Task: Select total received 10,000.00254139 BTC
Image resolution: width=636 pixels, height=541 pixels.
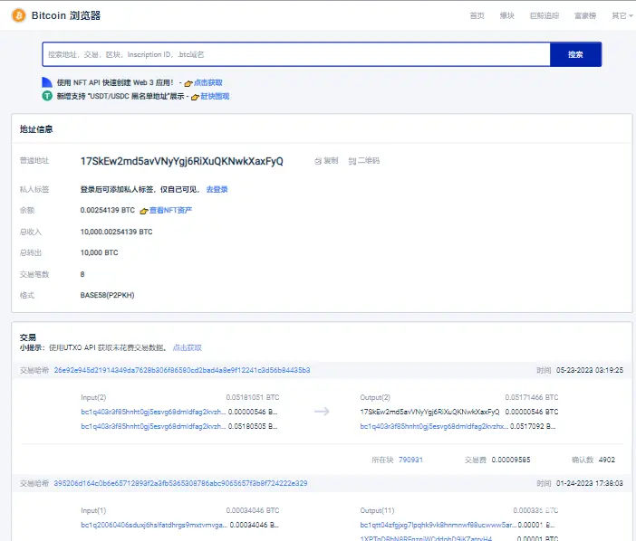Action: pyautogui.click(x=116, y=232)
